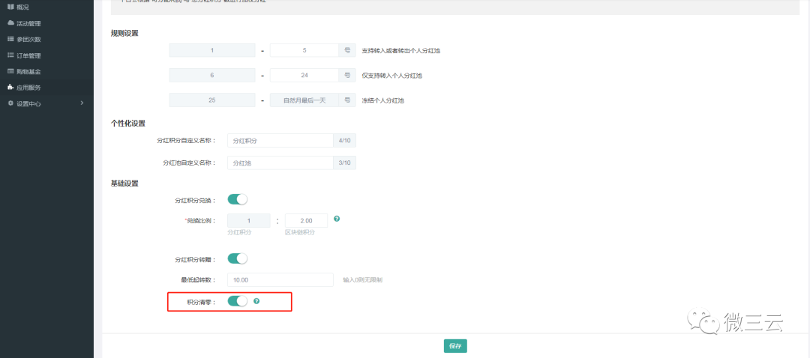The width and height of the screenshot is (810, 358).
Task: Click the end-day field containing 24
Action: (304, 76)
